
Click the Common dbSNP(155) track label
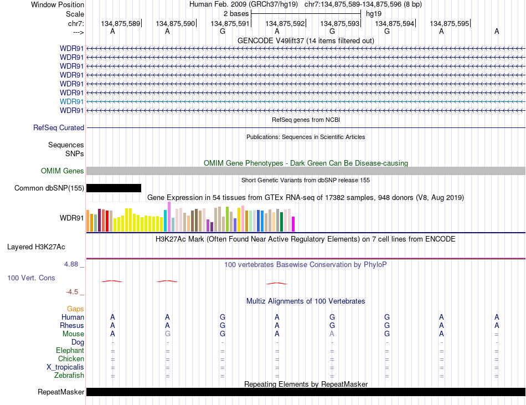49,188
